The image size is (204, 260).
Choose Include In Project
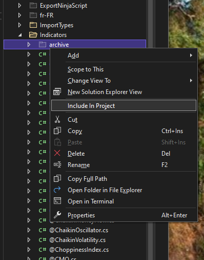click(124, 106)
